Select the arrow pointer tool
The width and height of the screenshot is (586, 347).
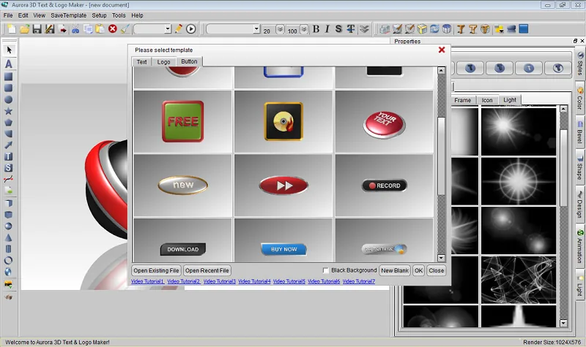pyautogui.click(x=9, y=50)
